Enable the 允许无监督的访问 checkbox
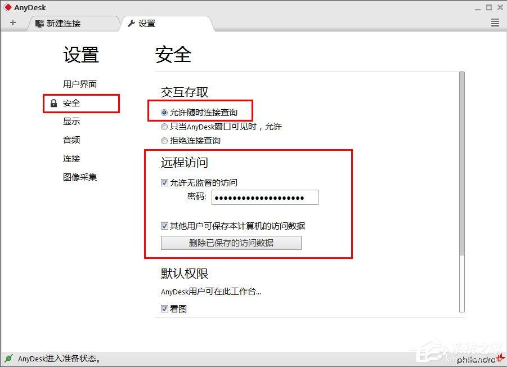 [x=164, y=182]
